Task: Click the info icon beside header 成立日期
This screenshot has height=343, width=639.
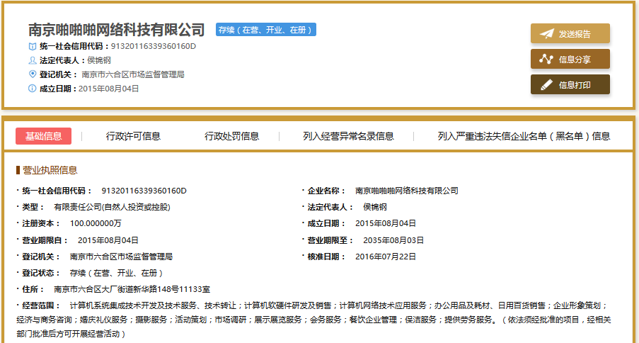Action: pos(32,89)
